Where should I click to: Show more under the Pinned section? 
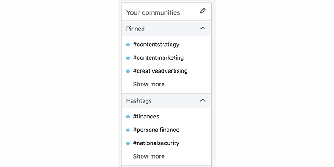[149, 84]
